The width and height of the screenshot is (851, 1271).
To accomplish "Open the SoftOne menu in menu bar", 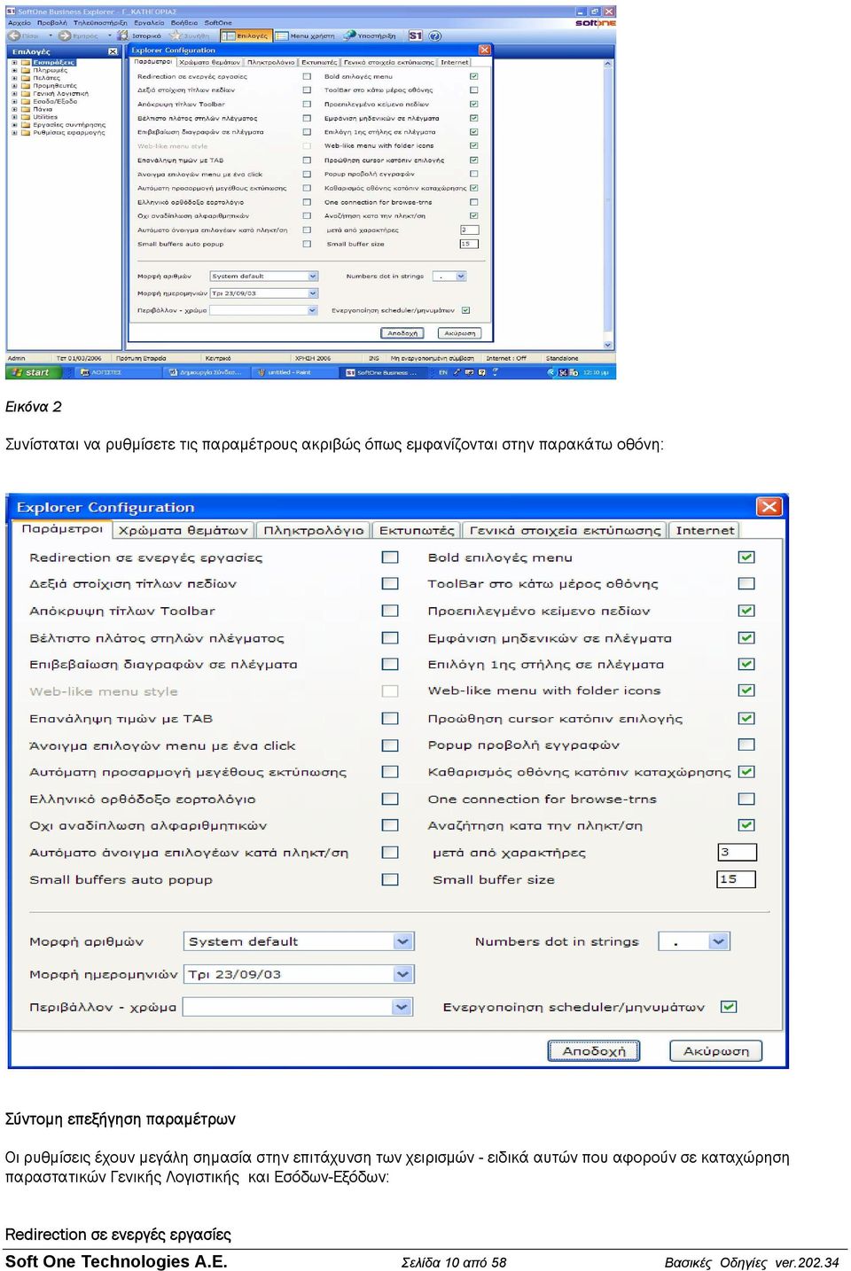I will (218, 23).
